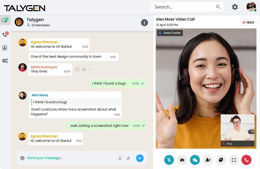
Task: Toggle camera off in video call
Action: pos(182,160)
